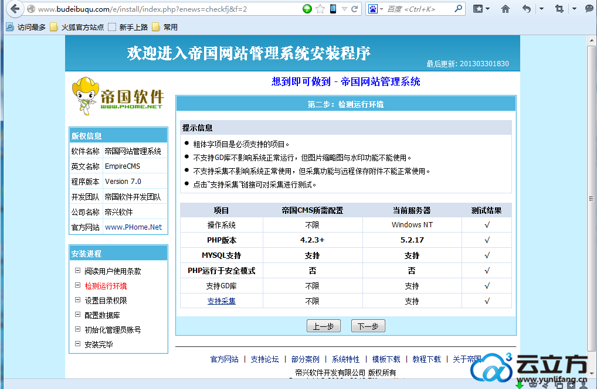The image size is (597, 389).
Task: Click the 帝国软件 mascot logo
Action: [x=118, y=96]
